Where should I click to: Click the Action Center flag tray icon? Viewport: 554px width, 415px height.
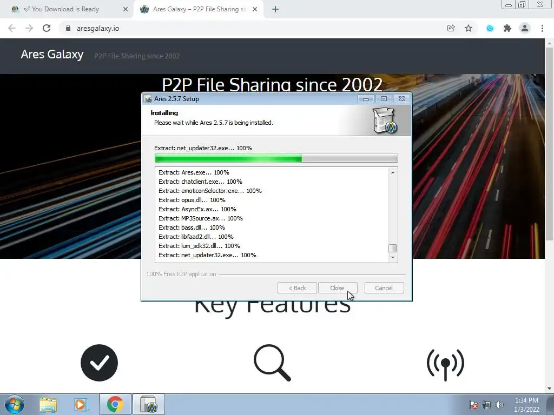(x=473, y=405)
